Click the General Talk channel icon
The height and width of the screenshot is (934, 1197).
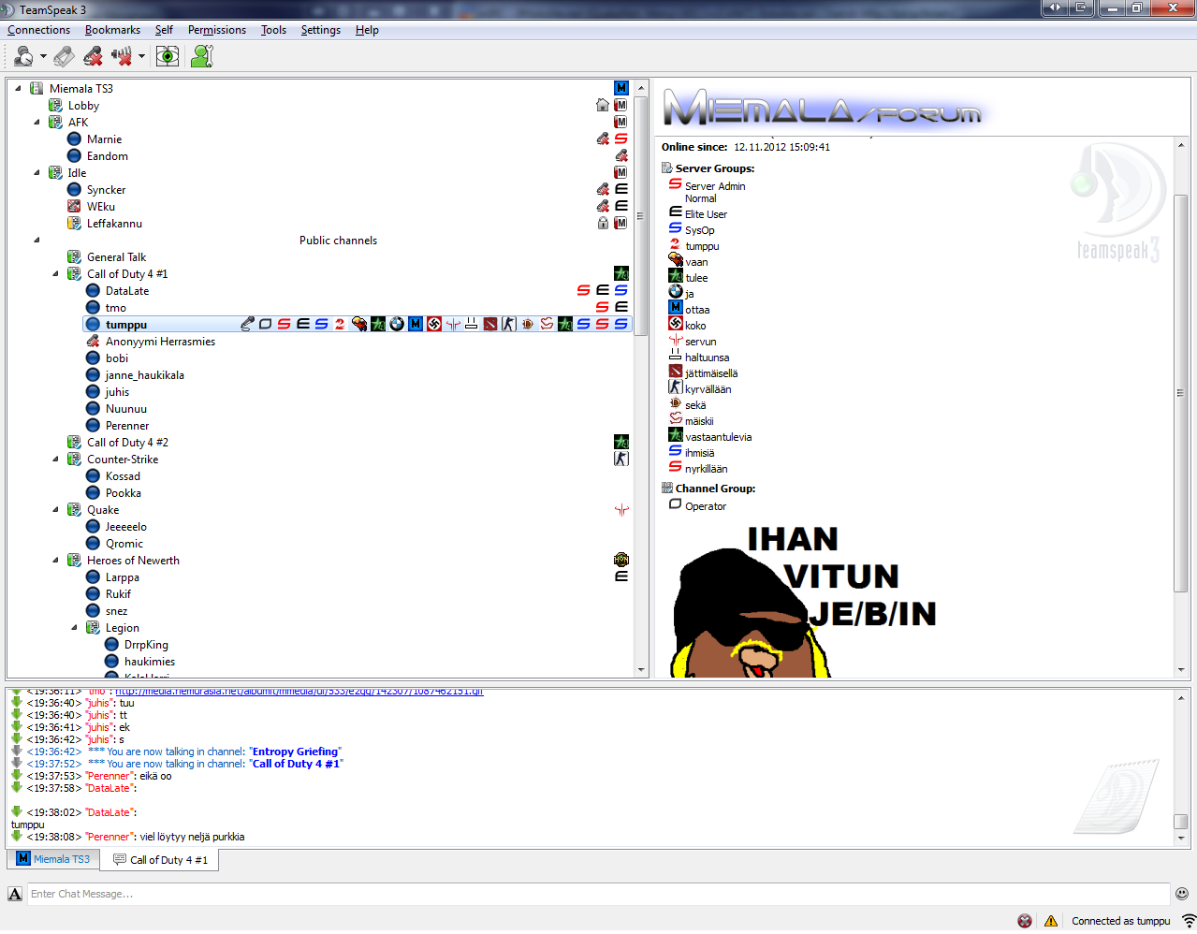click(74, 257)
